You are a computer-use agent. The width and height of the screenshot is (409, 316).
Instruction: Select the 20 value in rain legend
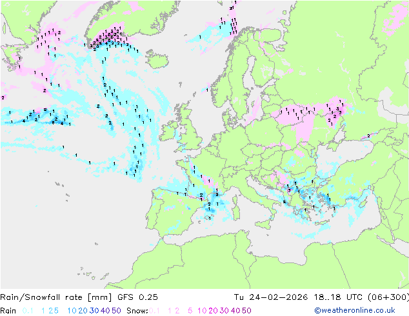click(x=83, y=311)
